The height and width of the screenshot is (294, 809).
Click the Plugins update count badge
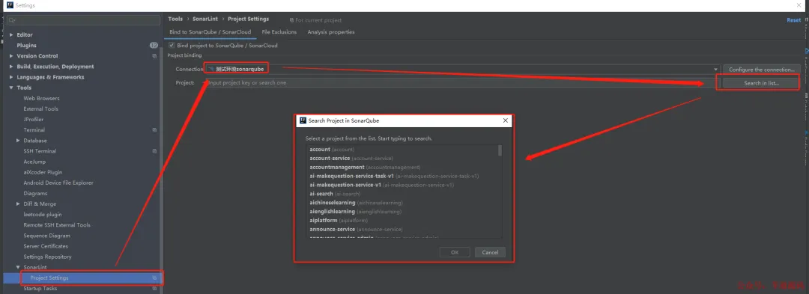(154, 46)
